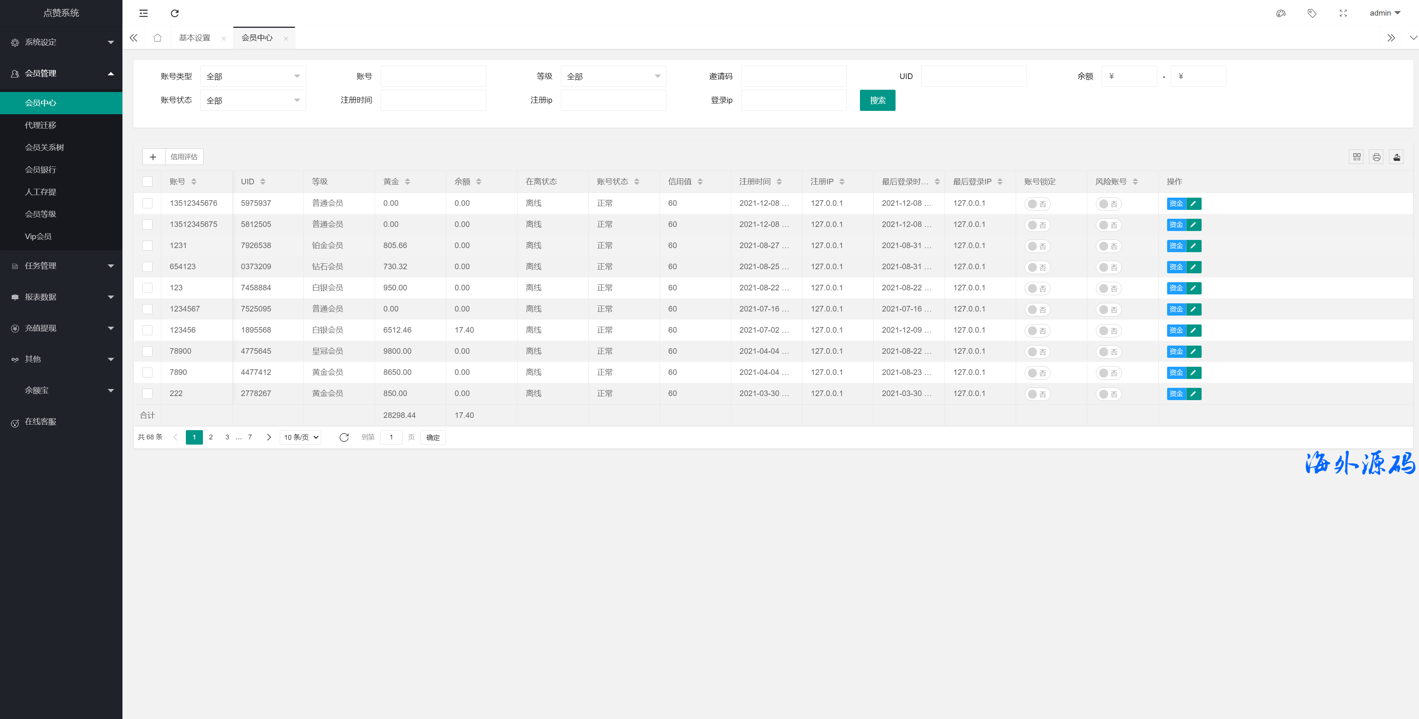Viewport: 1419px width, 719px height.
Task: Click the sidebar collapse icon in header
Action: (x=143, y=13)
